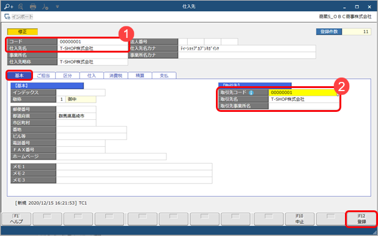Click the search-plus icon in title bar
Screen dimensions: 378x236
click(x=9, y=7)
